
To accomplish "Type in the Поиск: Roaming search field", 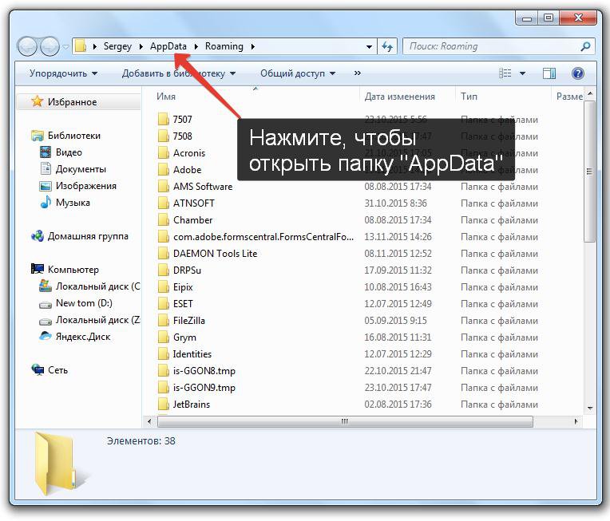I will click(x=491, y=46).
